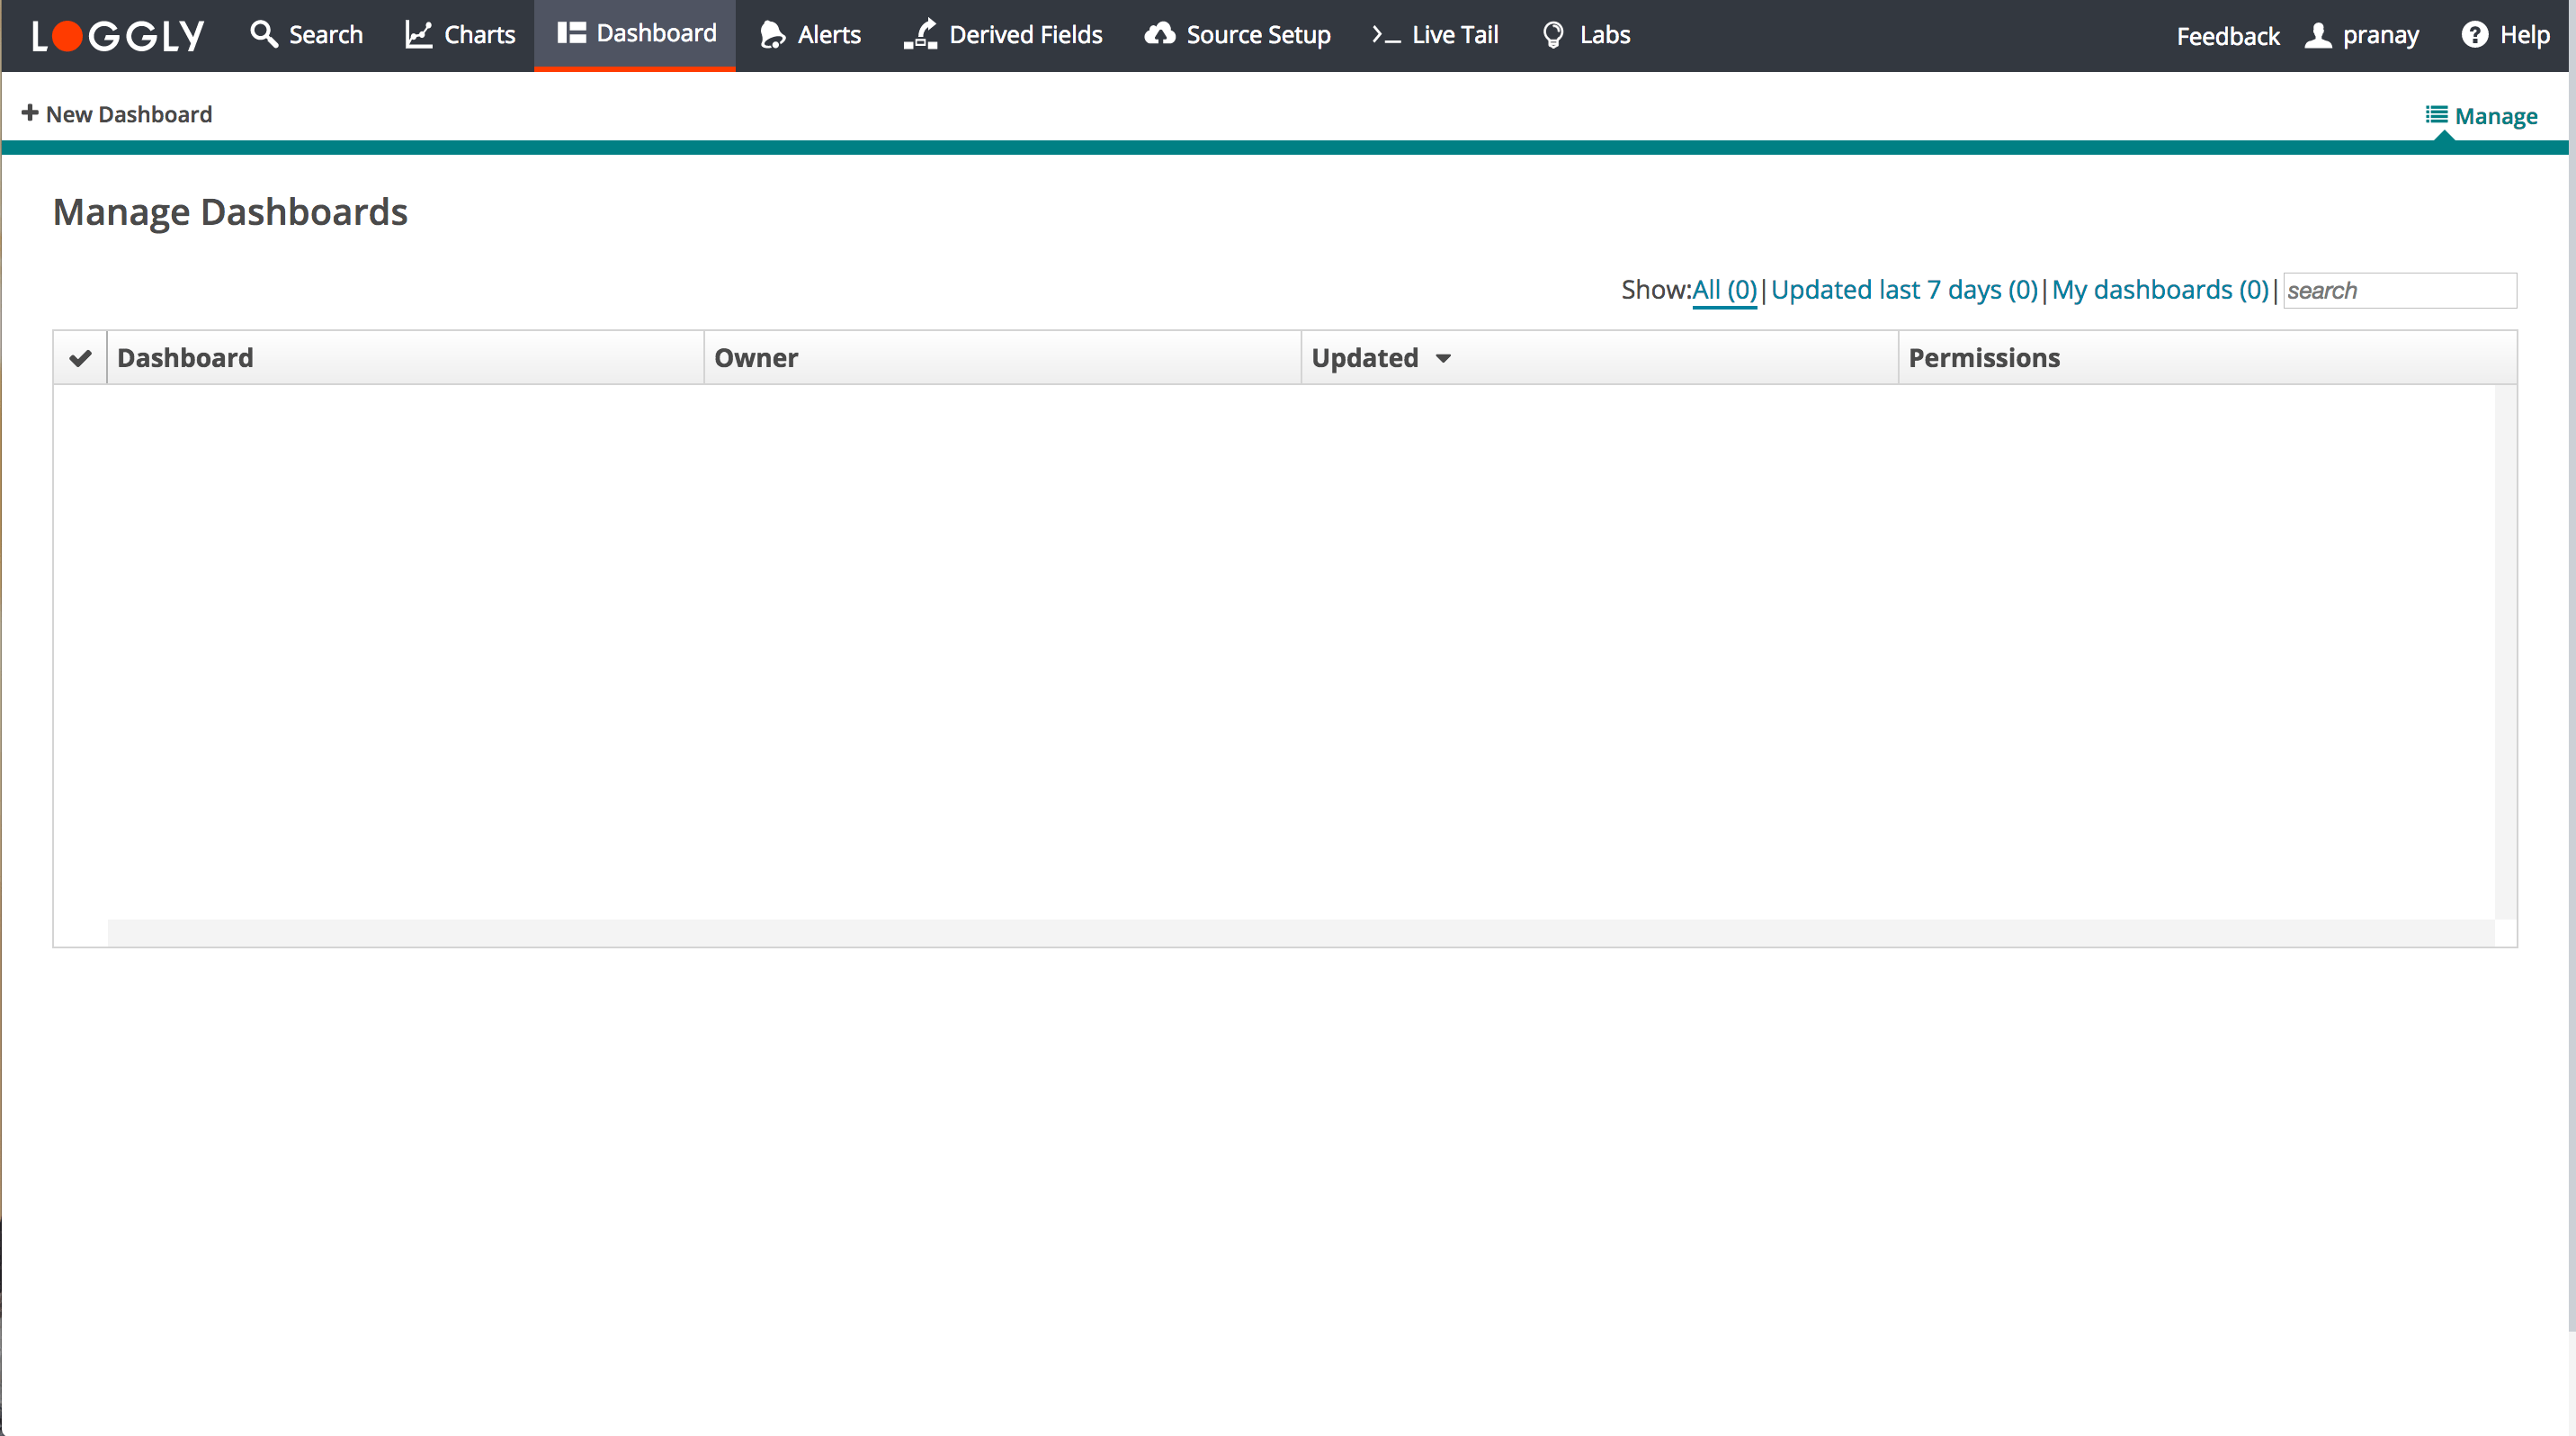Click the Loggly logo

coord(118,36)
